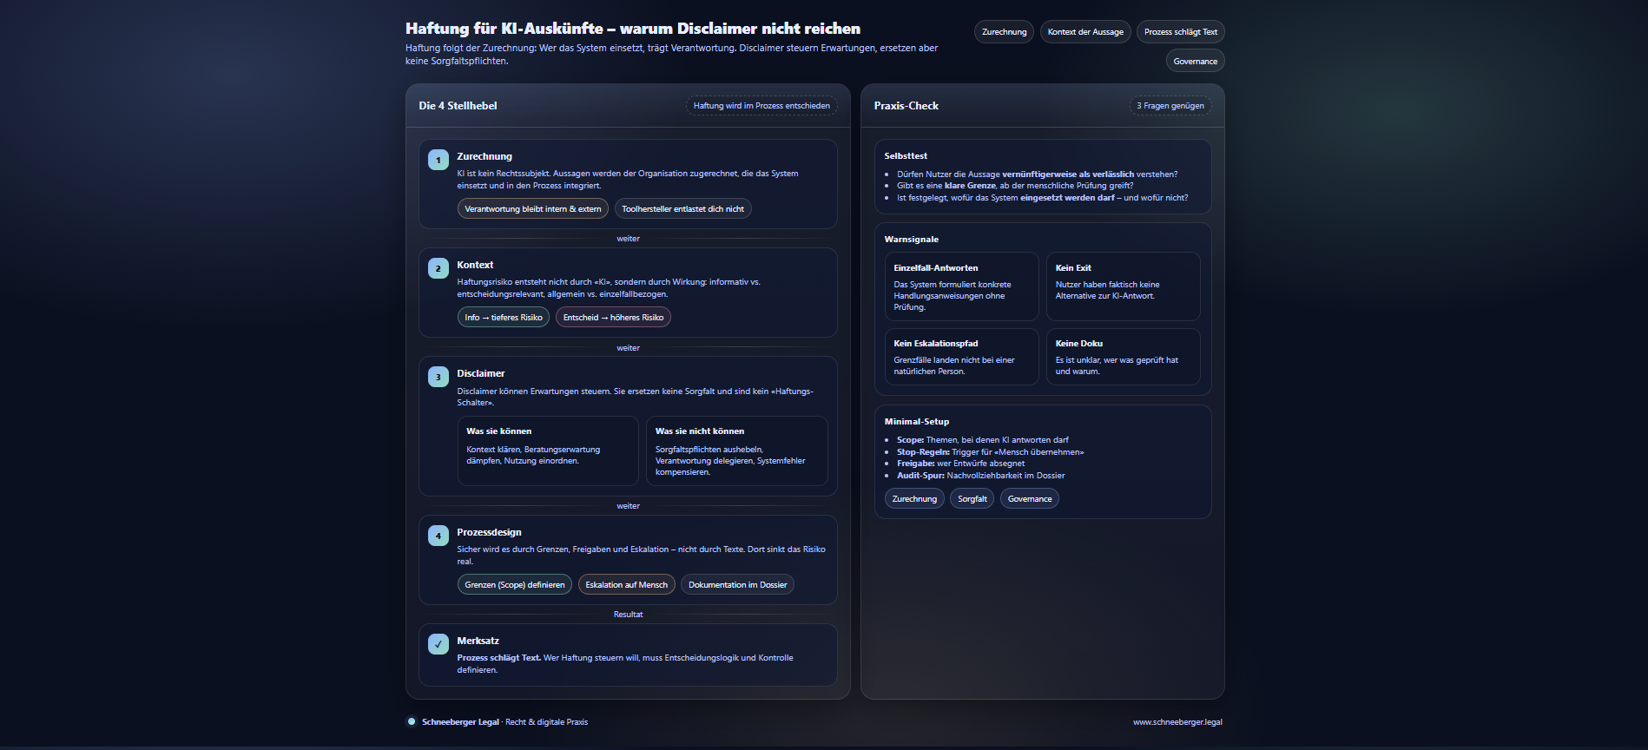Screen dimensions: 1648x750
Task: Click the "Stop-Regeln:" bullet in Minimal-Setup
Action: click(x=990, y=452)
